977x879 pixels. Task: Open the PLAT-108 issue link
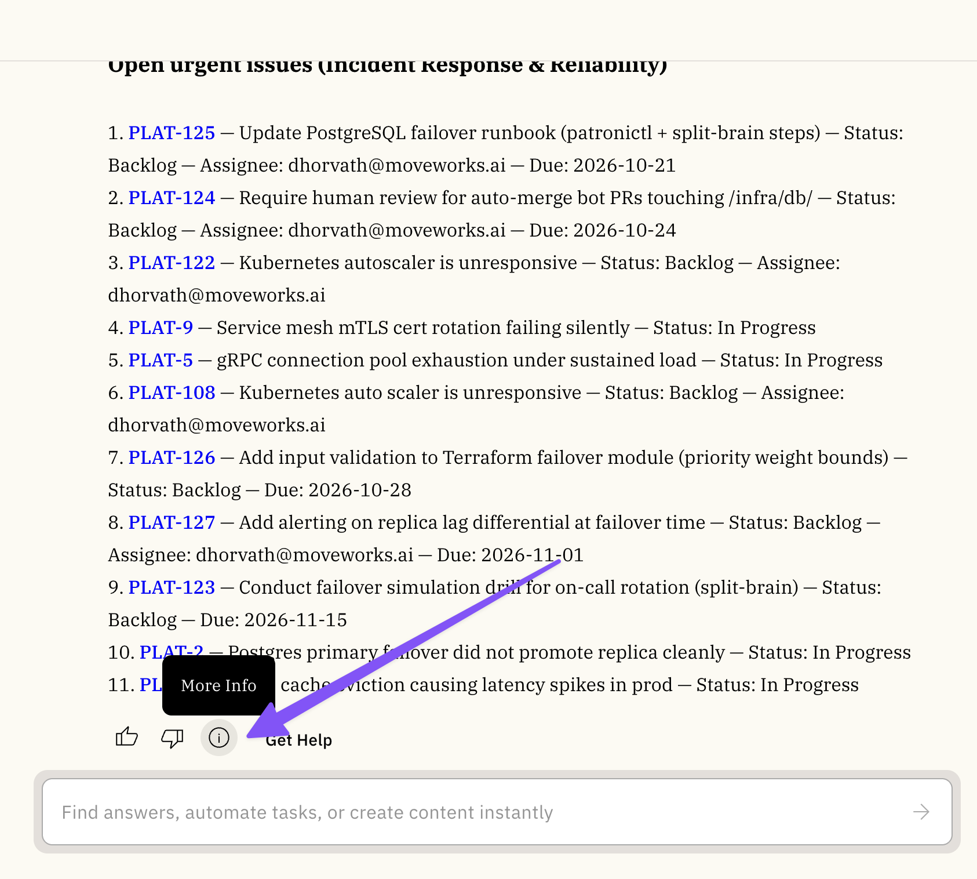click(x=172, y=393)
